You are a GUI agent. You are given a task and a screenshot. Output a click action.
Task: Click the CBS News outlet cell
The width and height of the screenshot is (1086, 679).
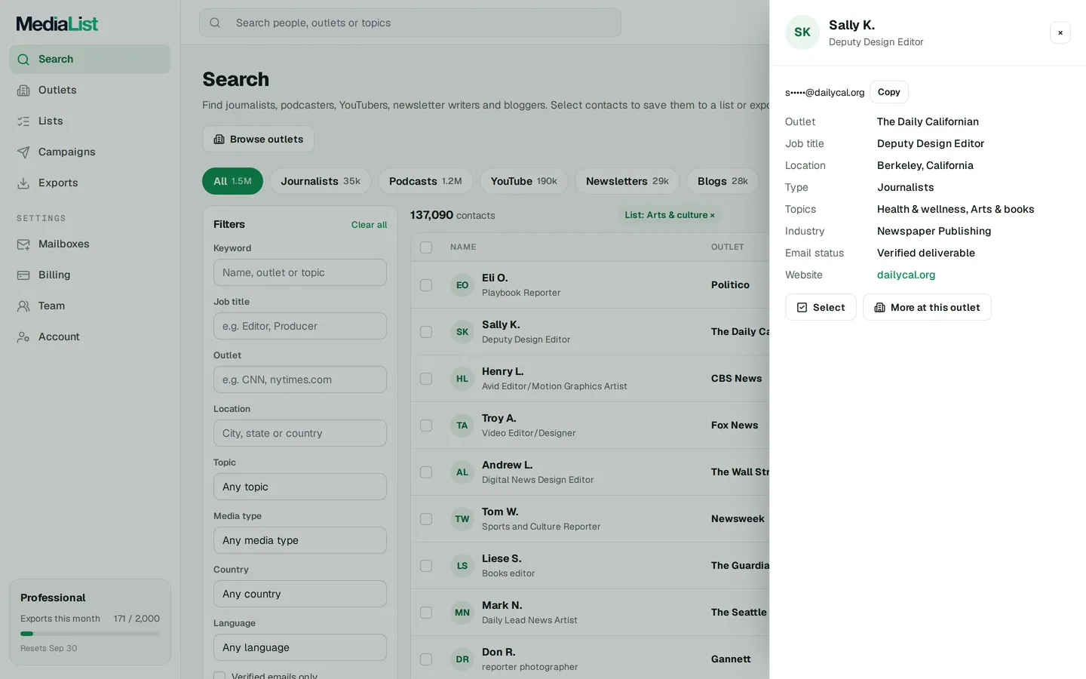(736, 379)
